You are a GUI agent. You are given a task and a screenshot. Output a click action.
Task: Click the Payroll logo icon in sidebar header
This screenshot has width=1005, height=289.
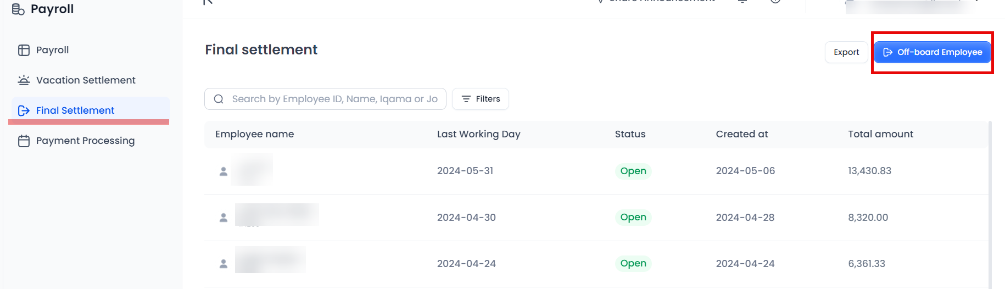pyautogui.click(x=18, y=9)
